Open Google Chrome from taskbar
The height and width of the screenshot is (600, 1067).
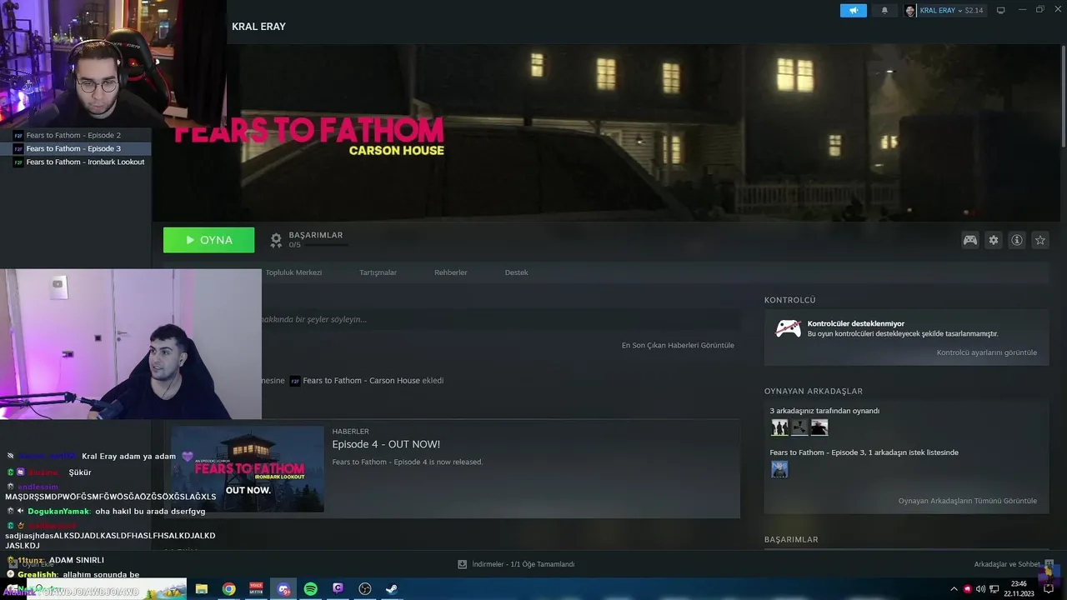click(228, 589)
